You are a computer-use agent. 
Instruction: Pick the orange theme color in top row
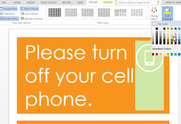tap(168, 29)
